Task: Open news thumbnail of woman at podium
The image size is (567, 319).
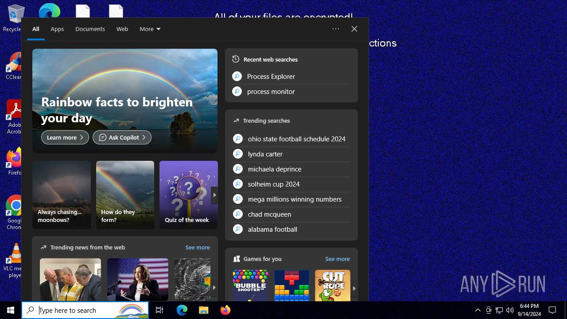Action: pyautogui.click(x=138, y=280)
